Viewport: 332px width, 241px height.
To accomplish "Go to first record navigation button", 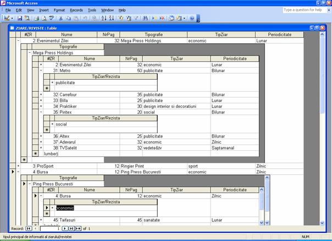I will [29, 228].
